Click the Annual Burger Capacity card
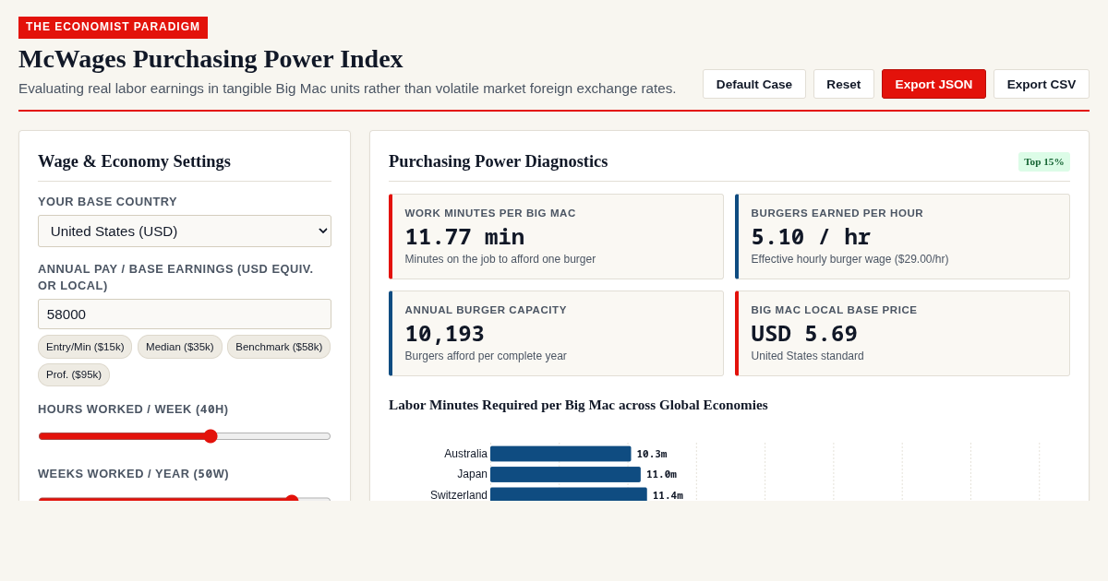 pos(556,333)
